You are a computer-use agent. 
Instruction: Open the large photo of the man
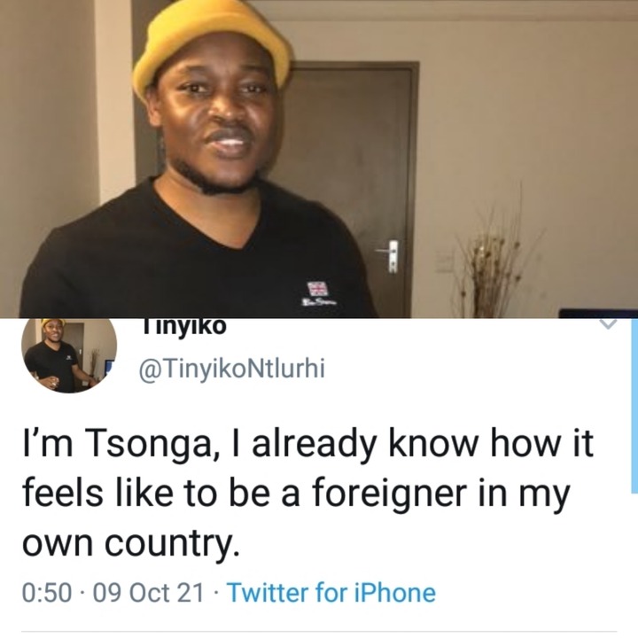pyautogui.click(x=319, y=159)
